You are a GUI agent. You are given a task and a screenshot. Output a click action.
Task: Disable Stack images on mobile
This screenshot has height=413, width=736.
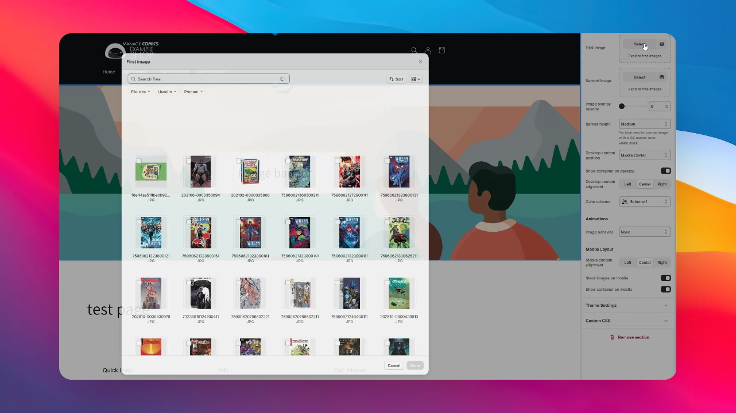click(x=665, y=278)
